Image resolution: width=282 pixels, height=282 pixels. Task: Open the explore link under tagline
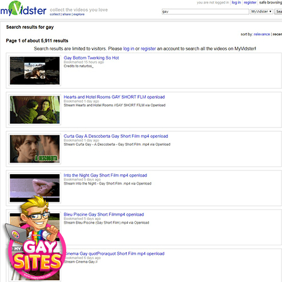(x=79, y=14)
